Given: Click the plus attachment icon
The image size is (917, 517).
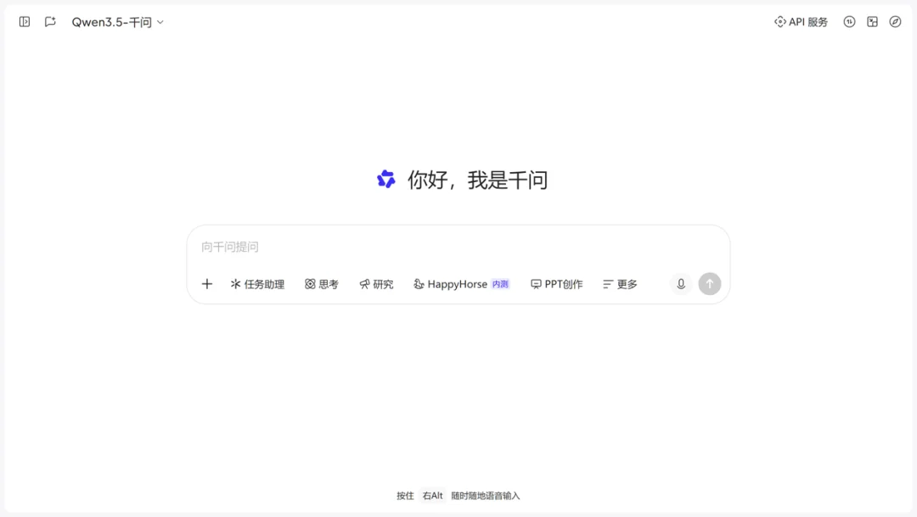Looking at the screenshot, I should (207, 284).
